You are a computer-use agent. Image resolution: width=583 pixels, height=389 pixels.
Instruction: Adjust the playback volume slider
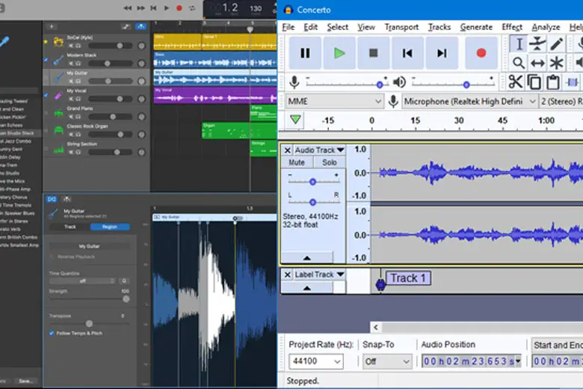pyautogui.click(x=466, y=85)
